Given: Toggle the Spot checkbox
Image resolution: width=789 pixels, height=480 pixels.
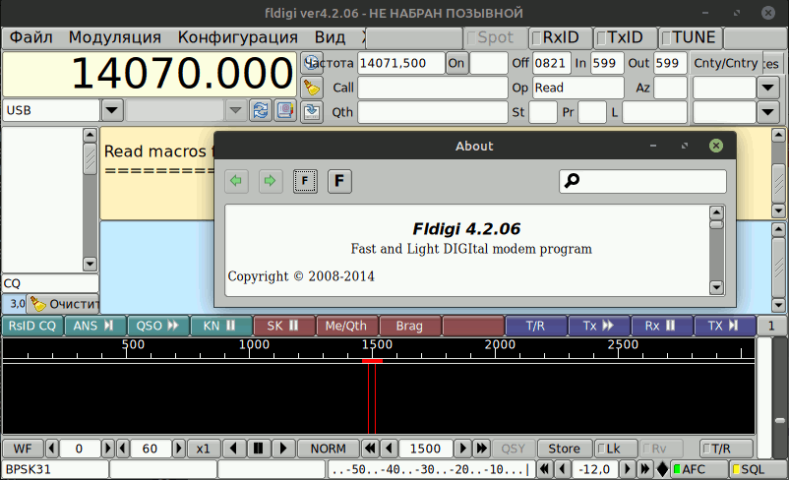Looking at the screenshot, I should coord(495,37).
